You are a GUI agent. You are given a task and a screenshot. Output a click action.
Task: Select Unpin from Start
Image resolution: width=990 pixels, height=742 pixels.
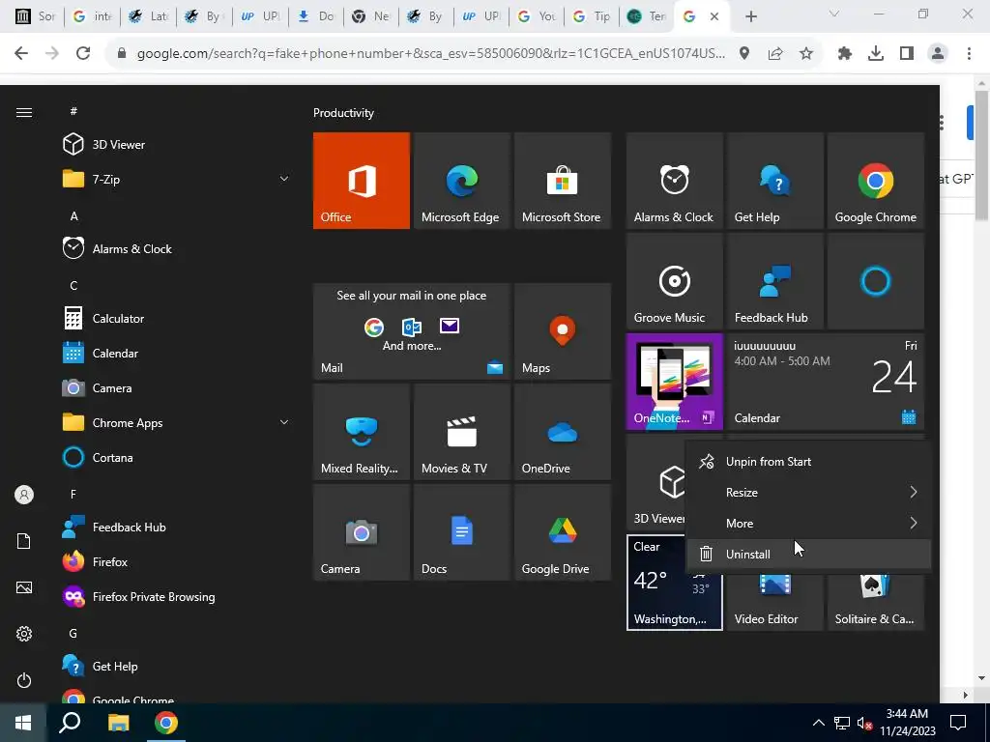point(808,461)
